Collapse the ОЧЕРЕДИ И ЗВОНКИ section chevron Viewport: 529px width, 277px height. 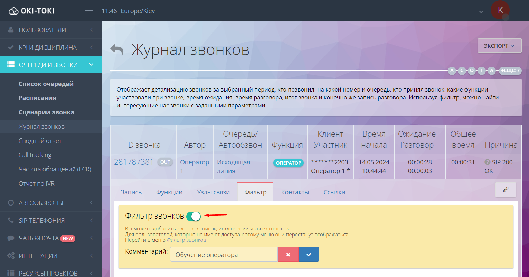coord(91,65)
